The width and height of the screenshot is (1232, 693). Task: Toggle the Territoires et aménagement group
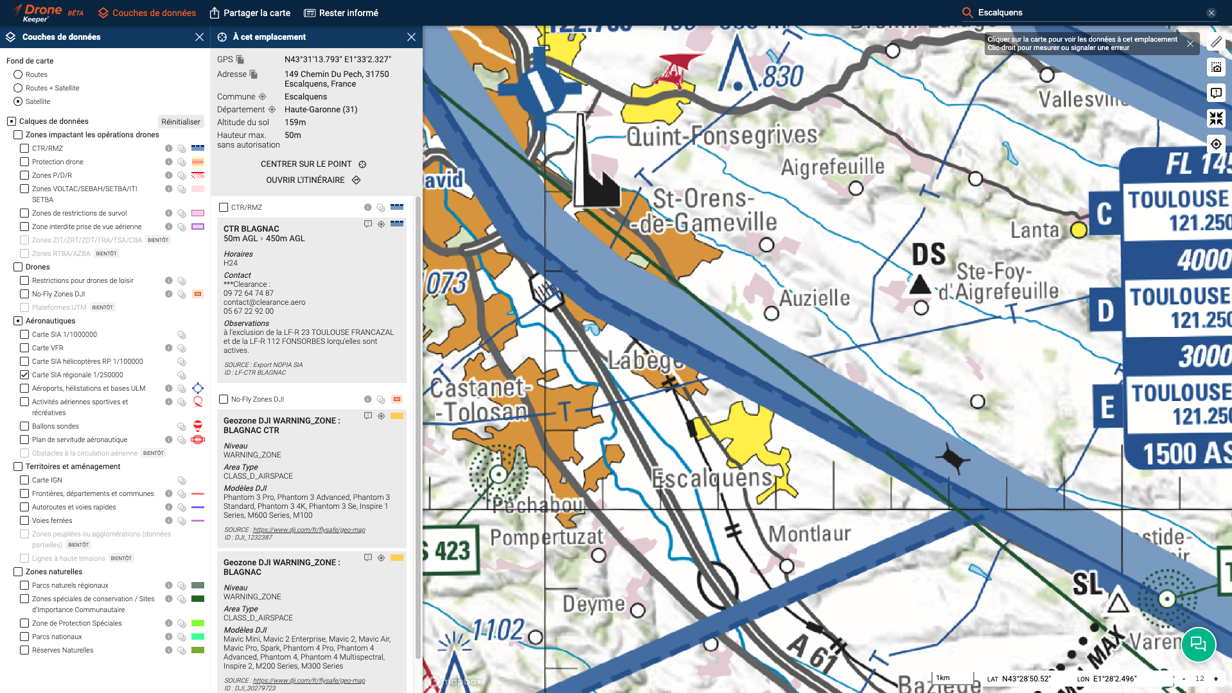(18, 466)
